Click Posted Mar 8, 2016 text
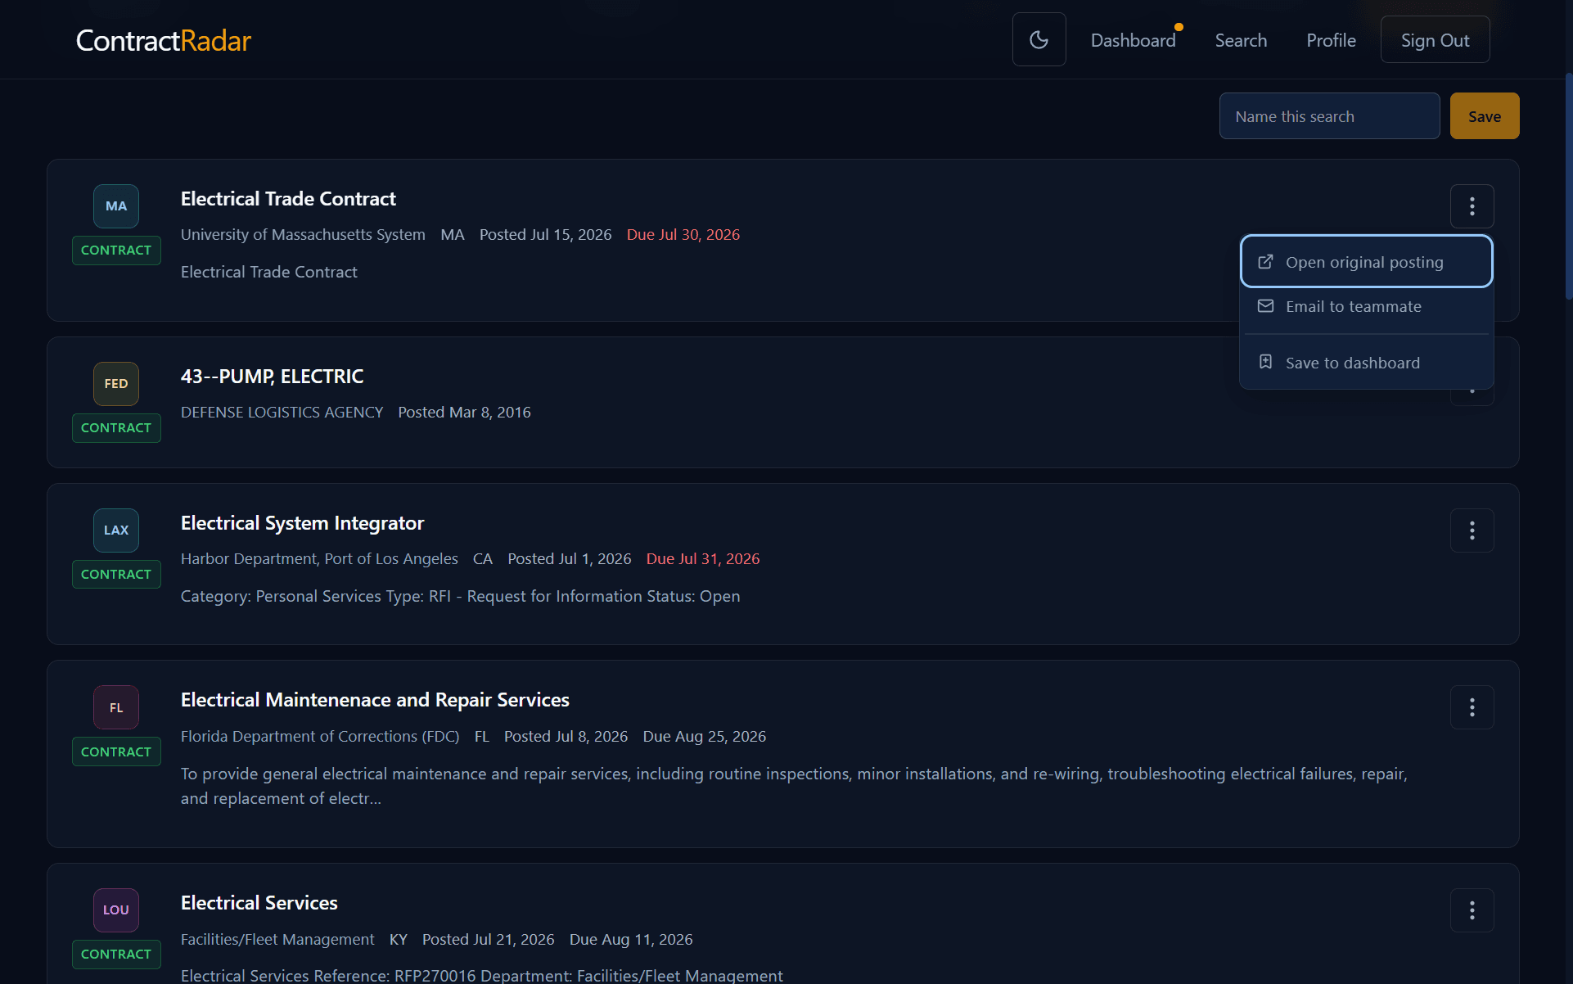This screenshot has height=984, width=1573. click(x=464, y=413)
